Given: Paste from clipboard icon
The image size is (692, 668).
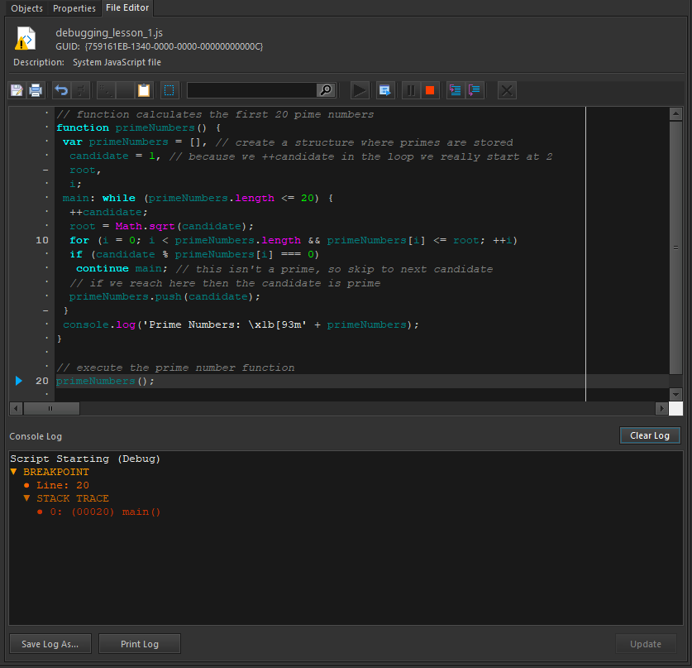Looking at the screenshot, I should pos(144,90).
